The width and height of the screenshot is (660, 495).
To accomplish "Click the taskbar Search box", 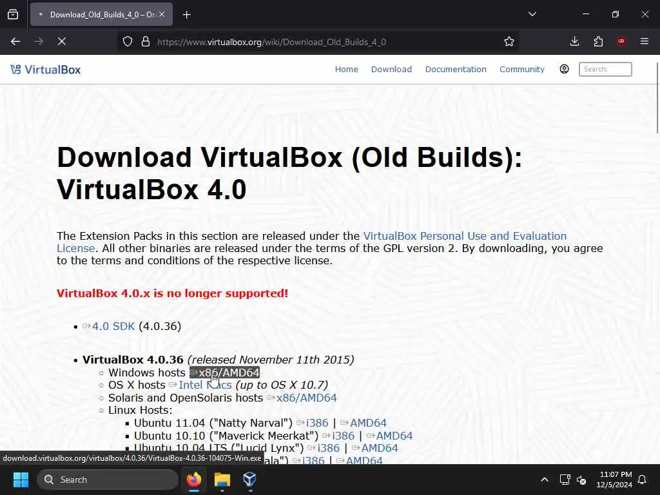I will pyautogui.click(x=108, y=480).
